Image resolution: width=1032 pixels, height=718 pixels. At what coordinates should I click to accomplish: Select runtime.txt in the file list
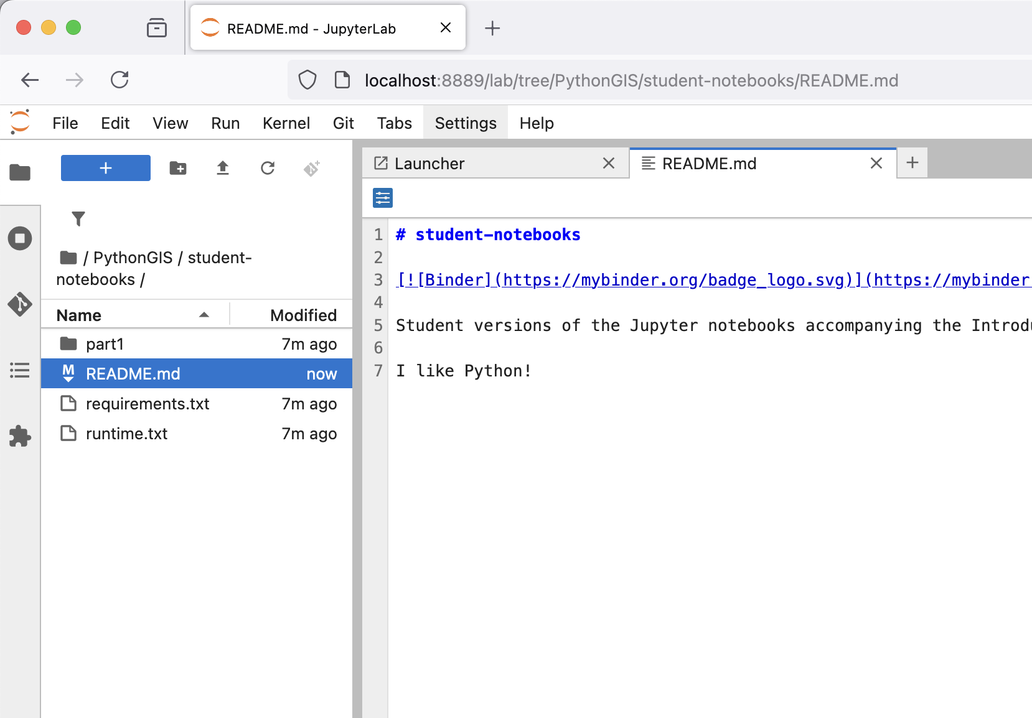click(197, 434)
